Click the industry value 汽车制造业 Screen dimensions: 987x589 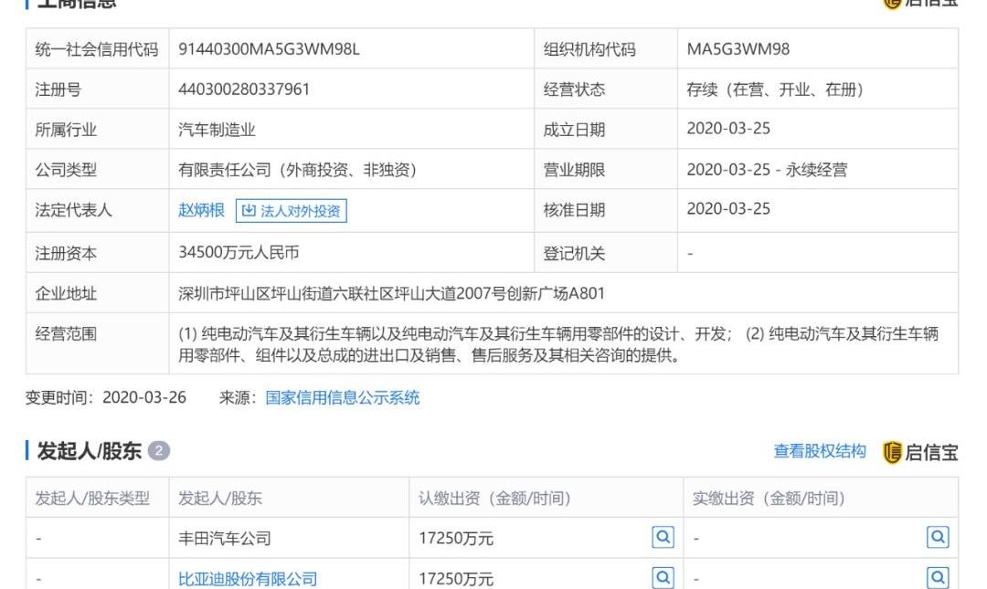(x=217, y=130)
